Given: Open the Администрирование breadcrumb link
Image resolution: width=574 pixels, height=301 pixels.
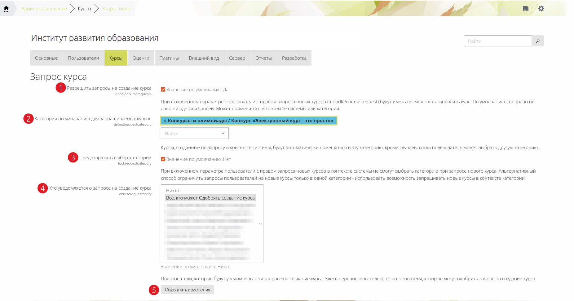Looking at the screenshot, I should coord(44,9).
